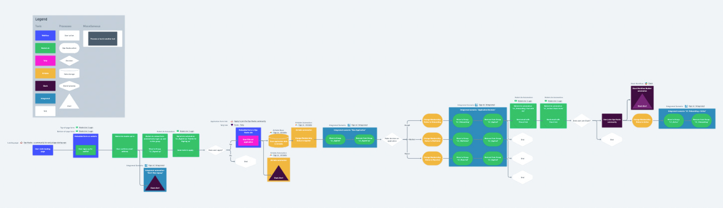Select the 'Move to Group LI_Onboarding' oval

pos(463,120)
